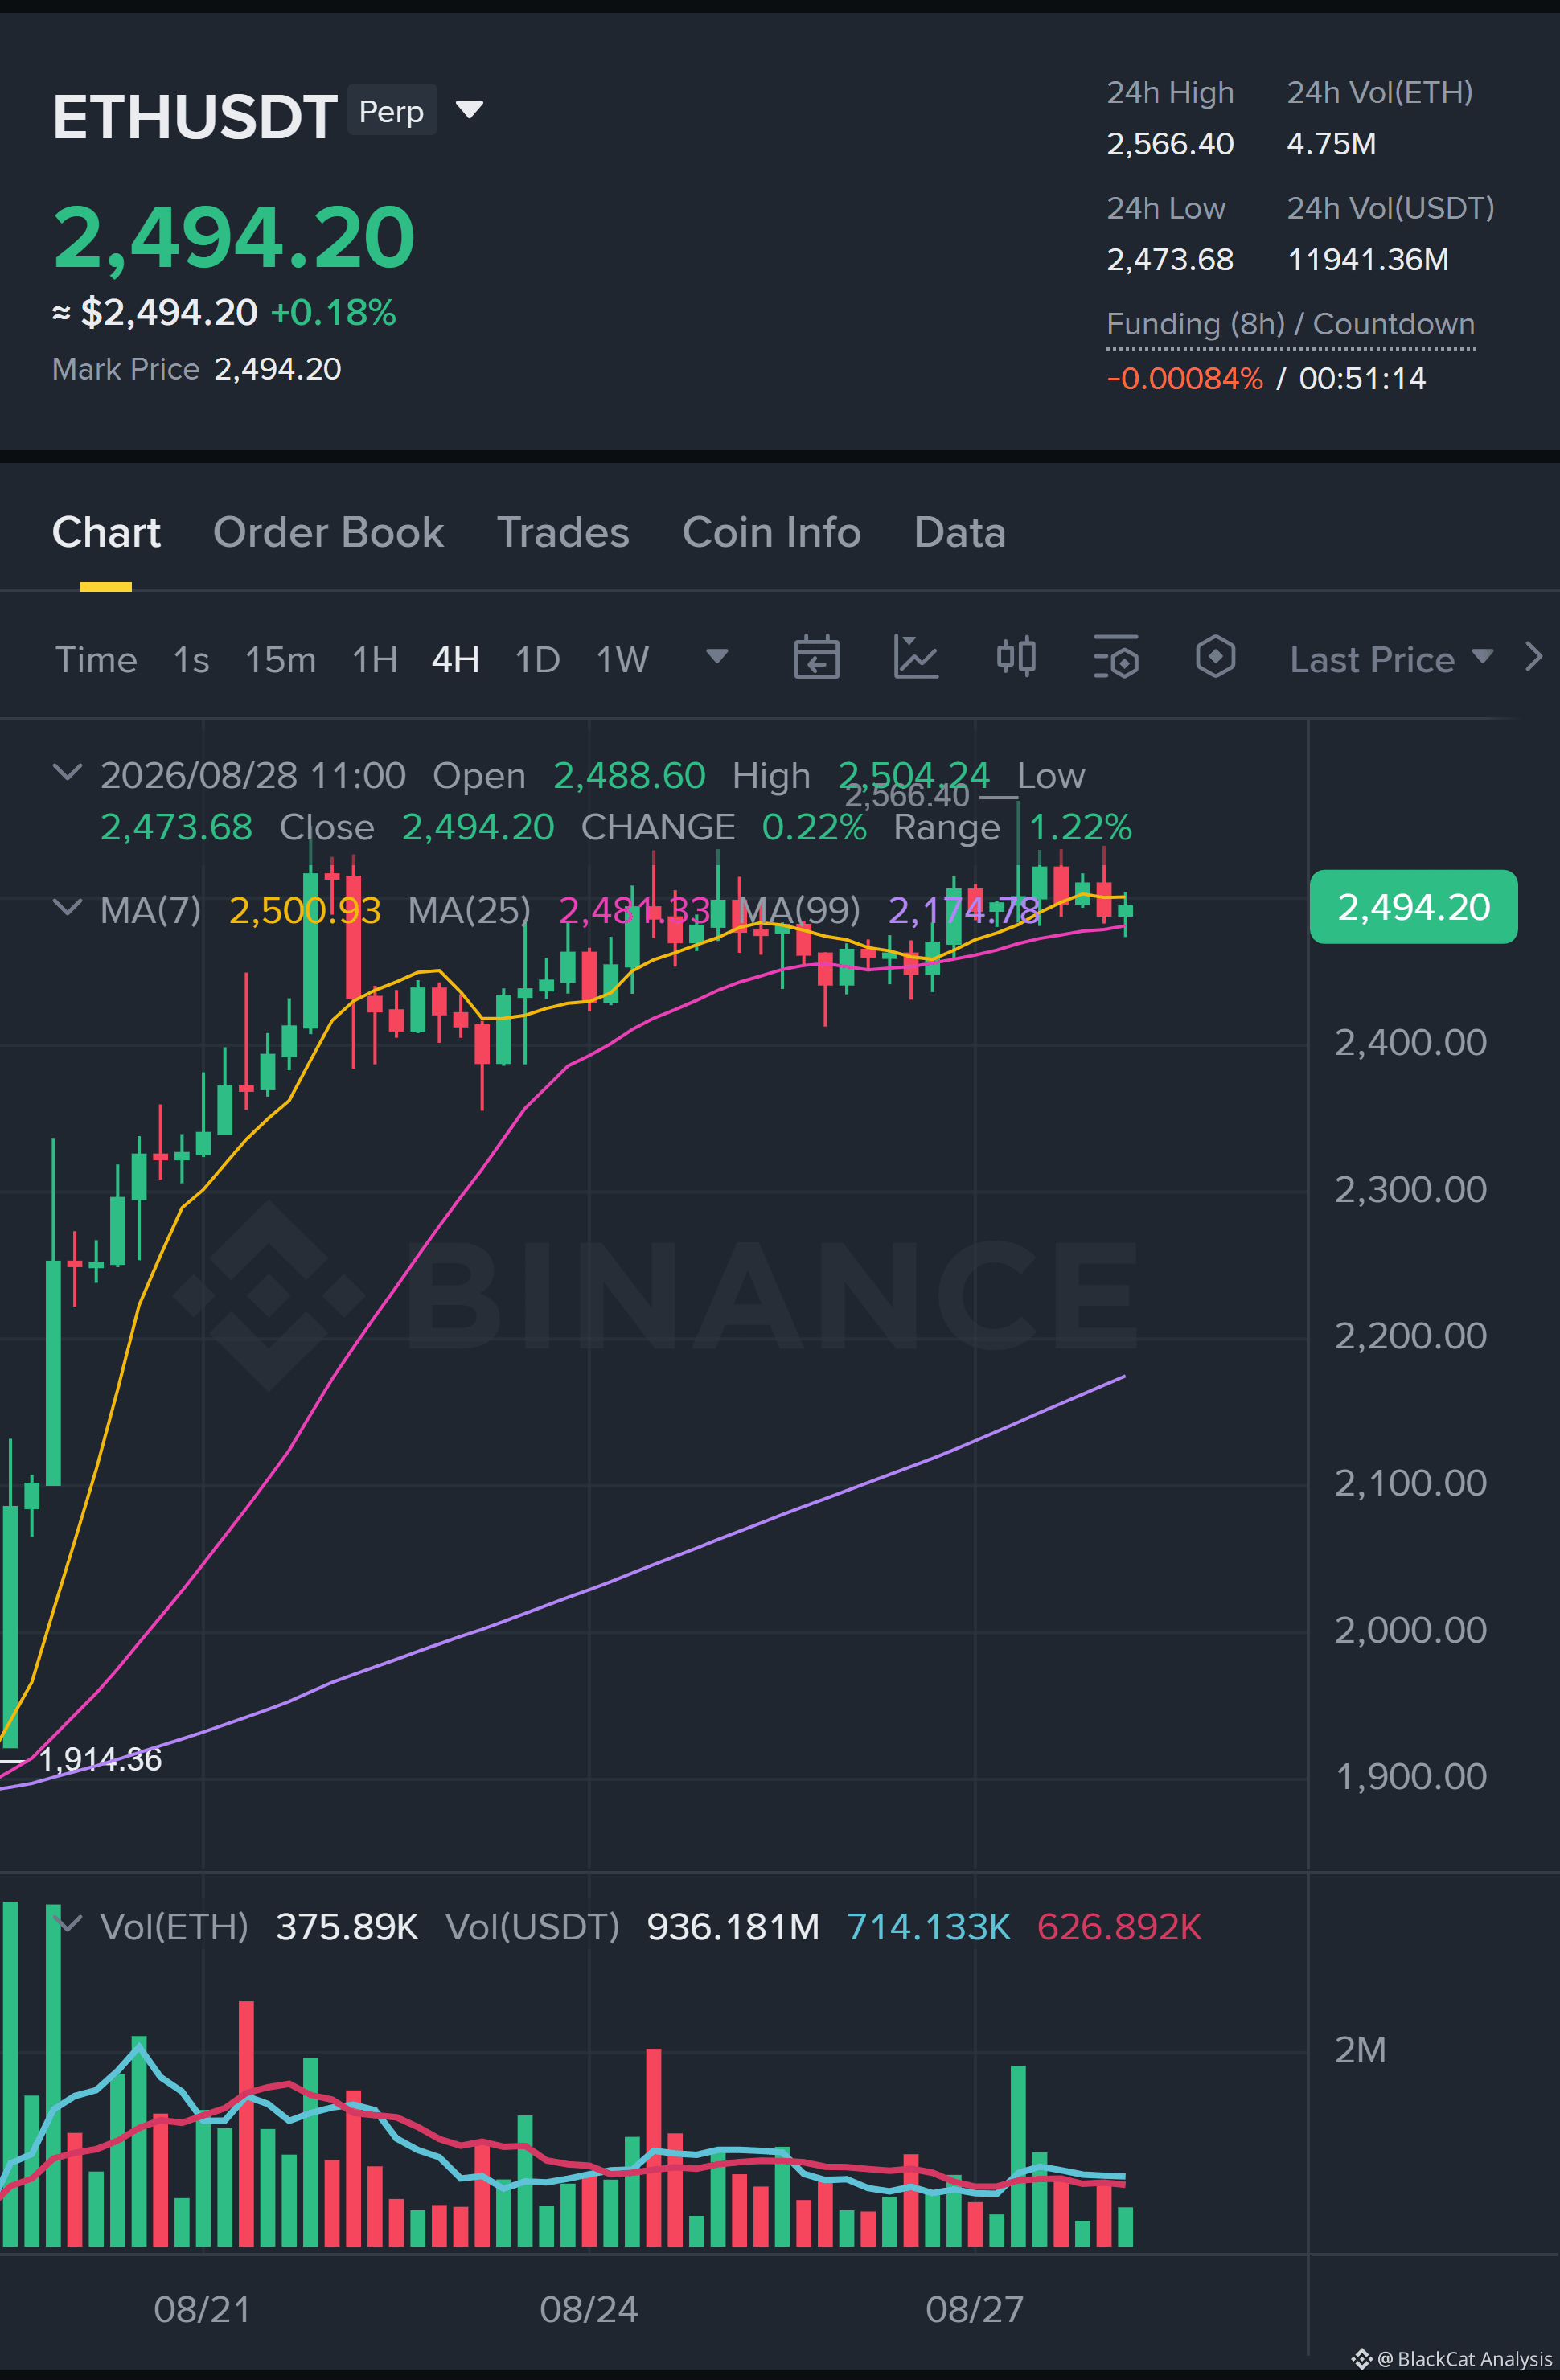The image size is (1560, 2380).
Task: Tap the right arrow past Last Price
Action: point(1533,657)
